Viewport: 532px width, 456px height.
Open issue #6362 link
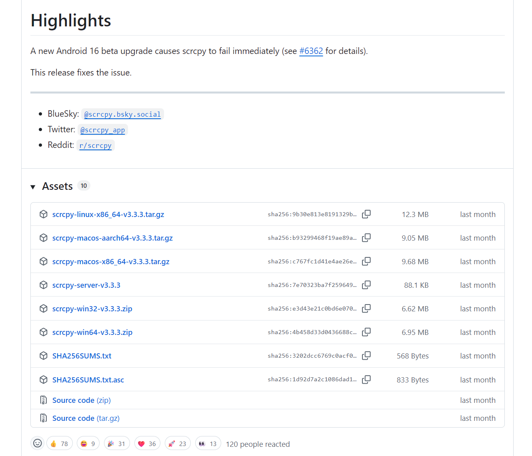(x=311, y=51)
